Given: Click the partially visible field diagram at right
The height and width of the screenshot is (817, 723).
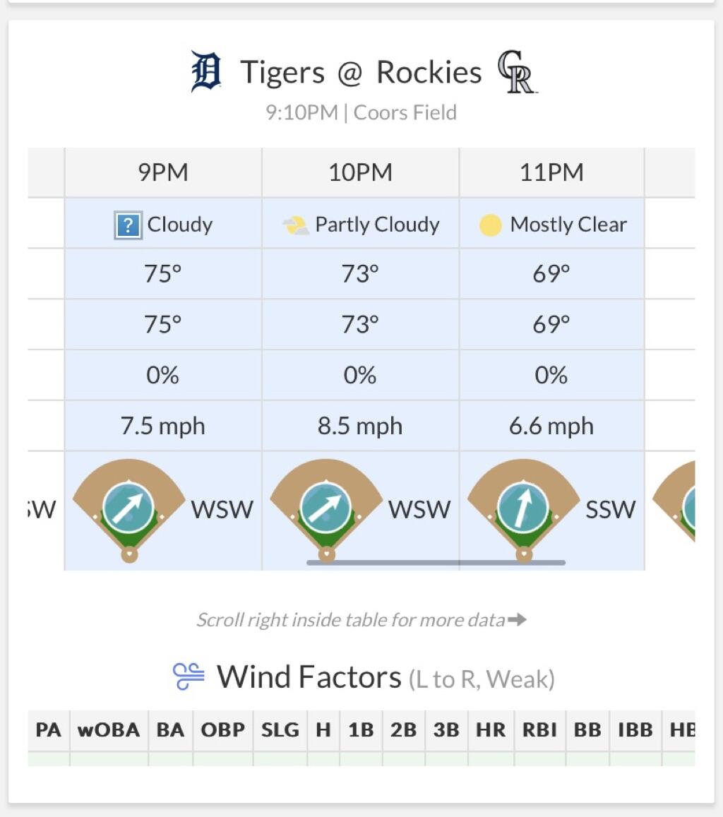Looking at the screenshot, I should click(x=674, y=502).
